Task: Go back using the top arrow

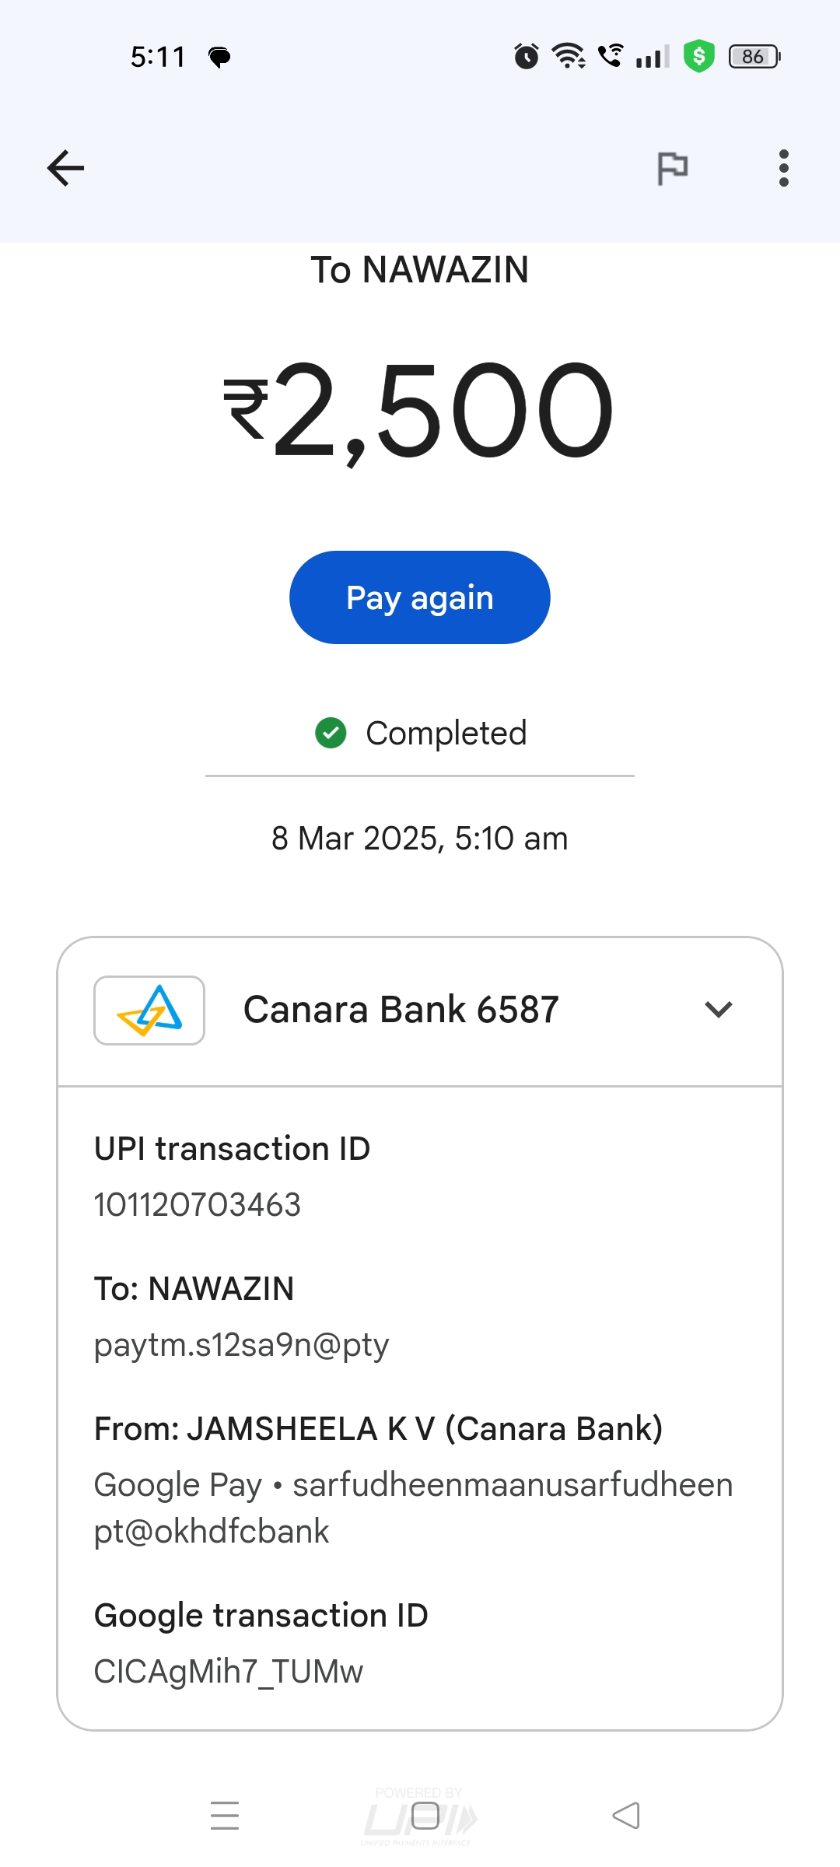Action: 66,168
